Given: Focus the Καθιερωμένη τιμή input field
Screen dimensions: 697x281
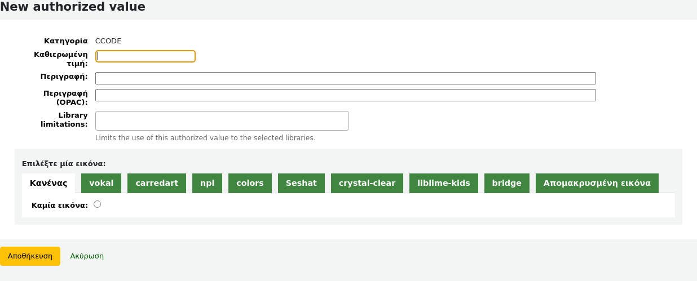Looking at the screenshot, I should pyautogui.click(x=145, y=56).
